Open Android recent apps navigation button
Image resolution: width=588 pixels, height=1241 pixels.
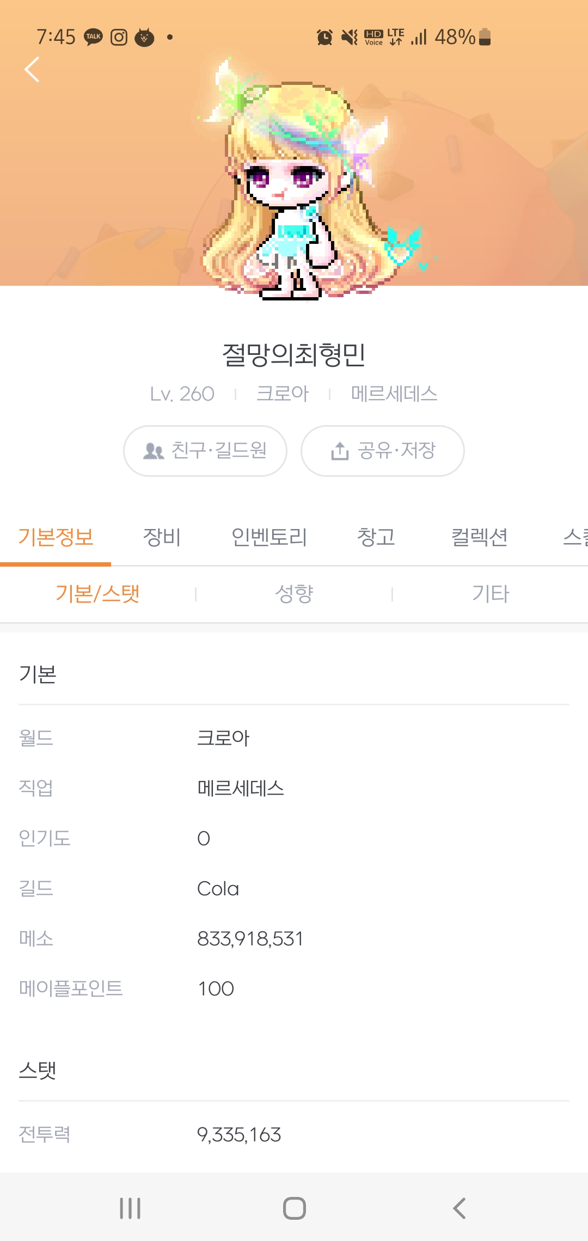tap(130, 1208)
